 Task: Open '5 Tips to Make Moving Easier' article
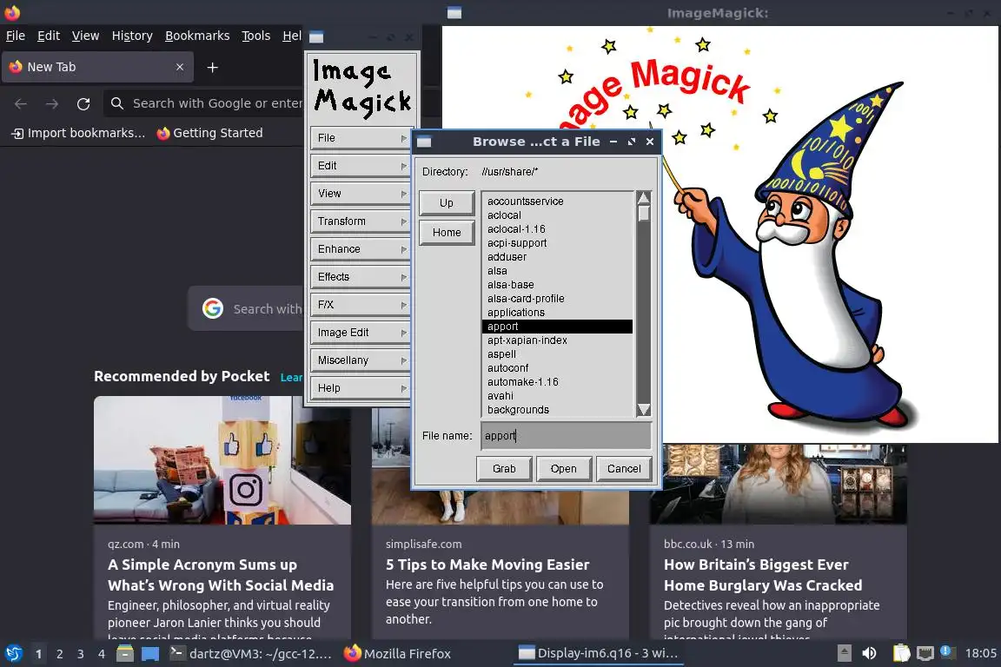(x=487, y=565)
